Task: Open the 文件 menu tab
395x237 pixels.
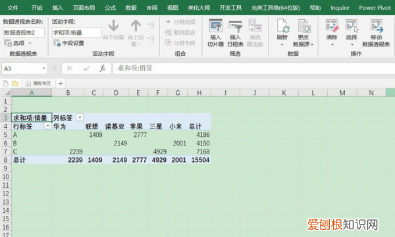Action: [13, 8]
